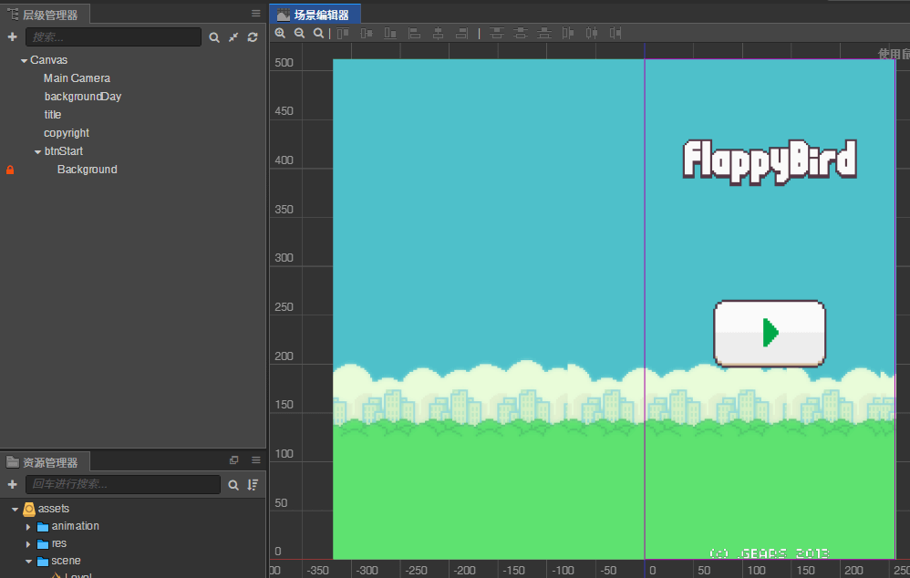Open the assets panel options menu
The height and width of the screenshot is (578, 910).
256,460
